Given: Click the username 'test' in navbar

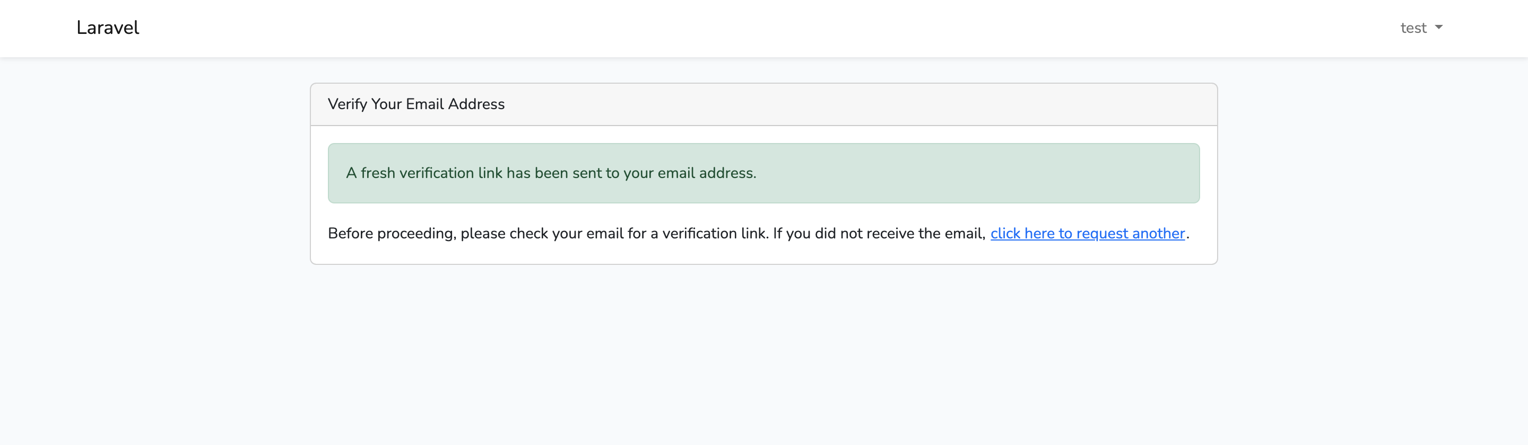Looking at the screenshot, I should 1413,28.
